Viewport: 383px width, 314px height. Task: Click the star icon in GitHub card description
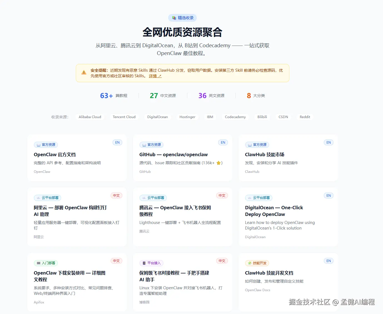[x=219, y=163]
